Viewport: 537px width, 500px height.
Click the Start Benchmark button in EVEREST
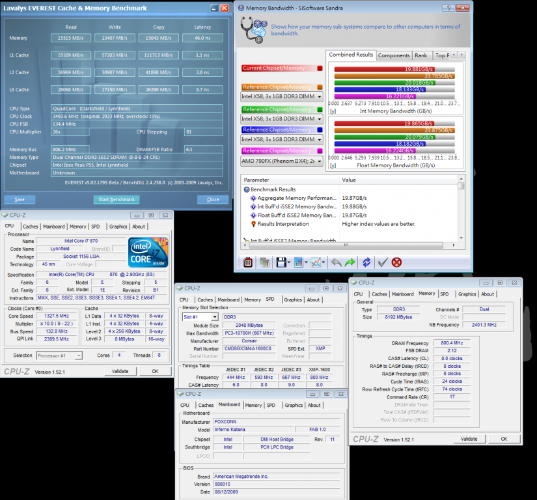(117, 199)
